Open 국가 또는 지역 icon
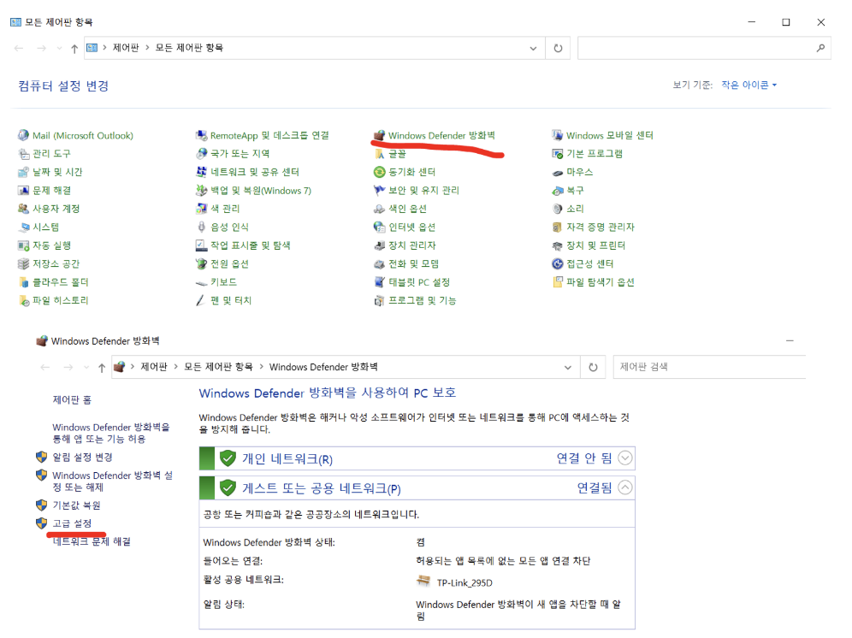Image resolution: width=852 pixels, height=638 pixels. [233, 154]
